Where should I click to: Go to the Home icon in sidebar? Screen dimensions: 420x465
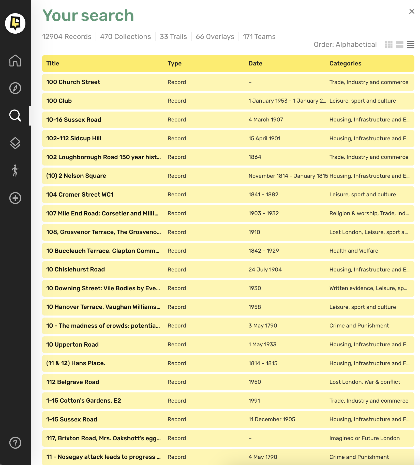15,61
